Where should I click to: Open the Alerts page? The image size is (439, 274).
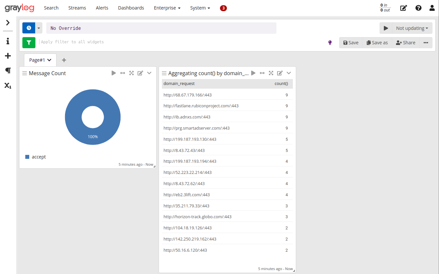coord(102,8)
